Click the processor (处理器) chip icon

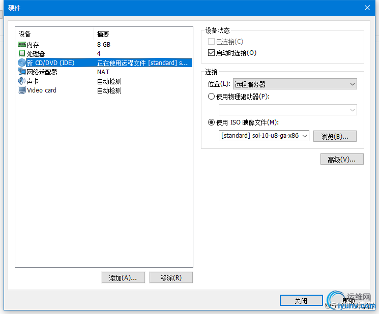pyautogui.click(x=22, y=53)
